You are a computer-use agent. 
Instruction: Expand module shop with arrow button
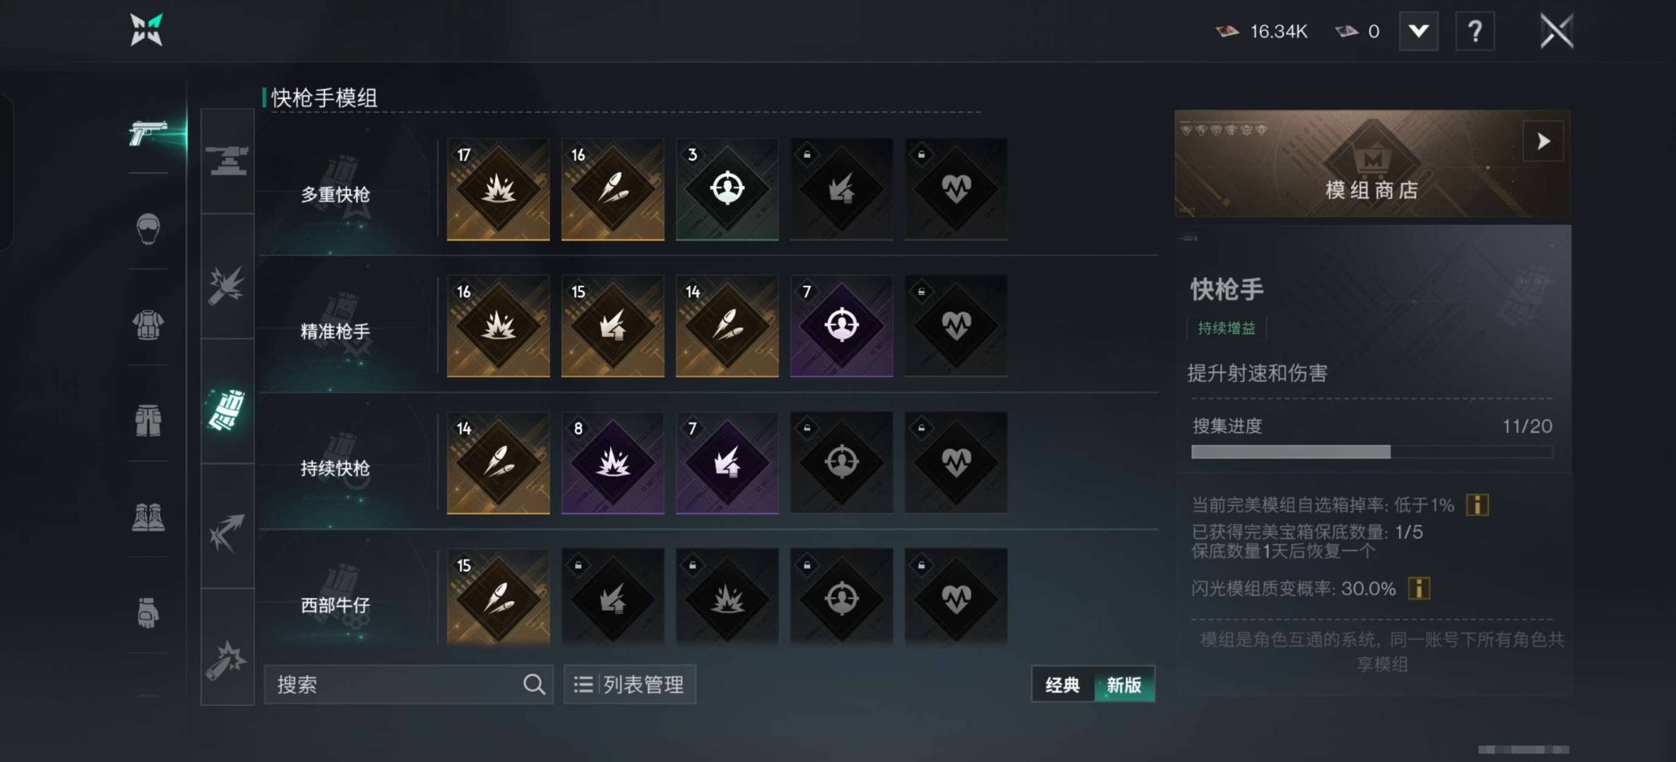click(x=1543, y=141)
